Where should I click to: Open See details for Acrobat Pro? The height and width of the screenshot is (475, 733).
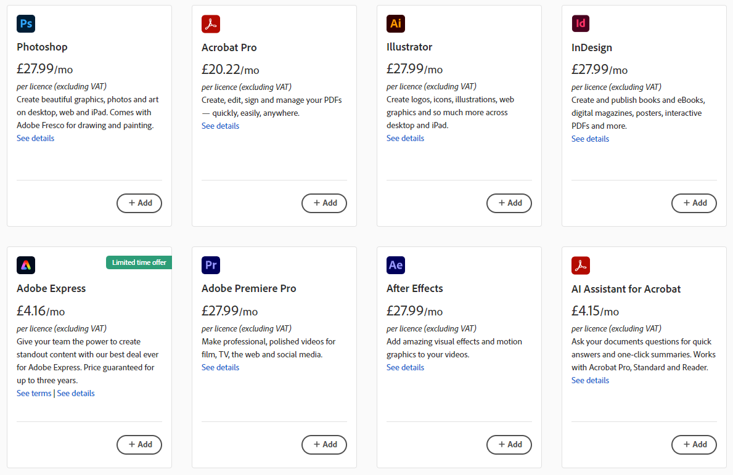tap(220, 126)
